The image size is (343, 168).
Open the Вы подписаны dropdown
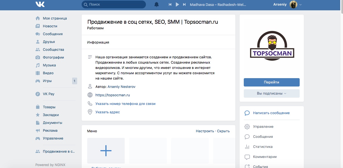[272, 93]
